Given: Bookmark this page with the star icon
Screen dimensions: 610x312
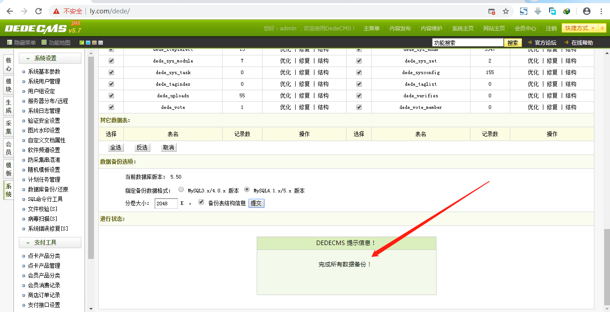Looking at the screenshot, I should [x=506, y=11].
